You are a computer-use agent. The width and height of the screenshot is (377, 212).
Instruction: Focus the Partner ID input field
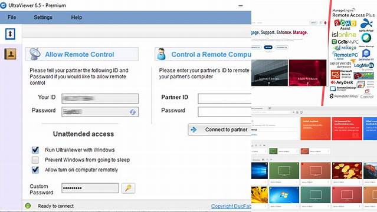pos(225,99)
